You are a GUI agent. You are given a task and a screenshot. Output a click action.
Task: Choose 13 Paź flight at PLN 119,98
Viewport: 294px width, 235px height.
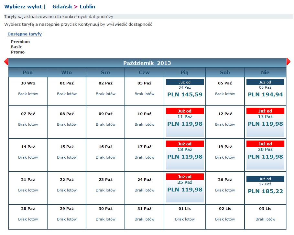[265, 122]
